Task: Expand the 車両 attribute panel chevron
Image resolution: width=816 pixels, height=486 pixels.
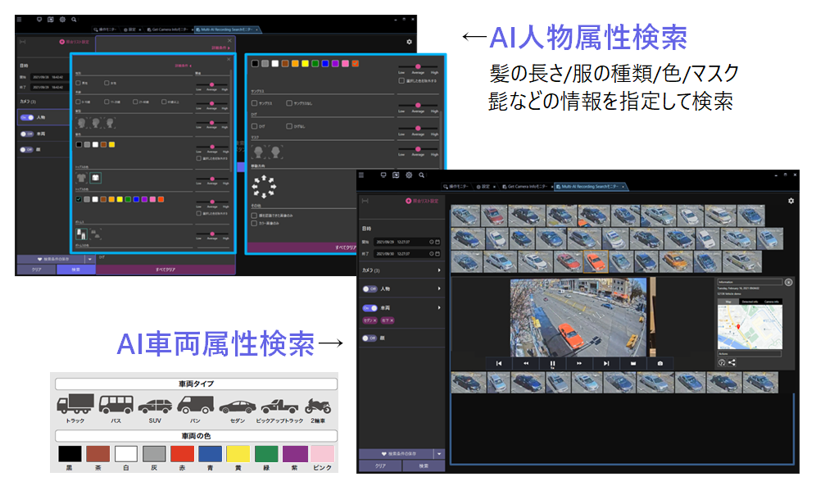Action: [x=439, y=308]
